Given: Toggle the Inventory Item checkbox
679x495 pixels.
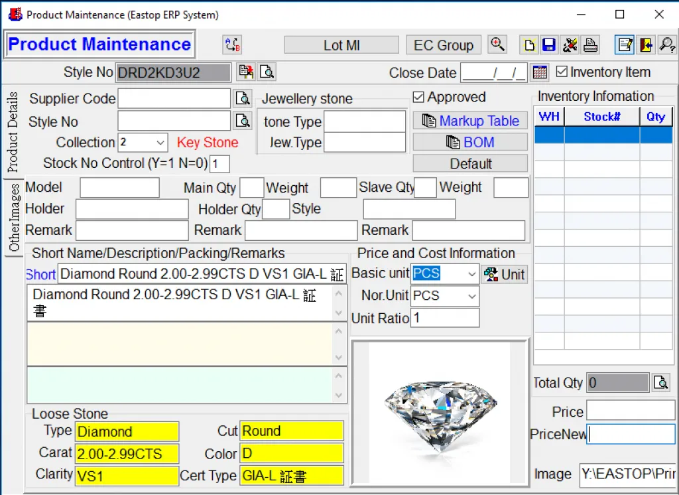Looking at the screenshot, I should tap(562, 72).
